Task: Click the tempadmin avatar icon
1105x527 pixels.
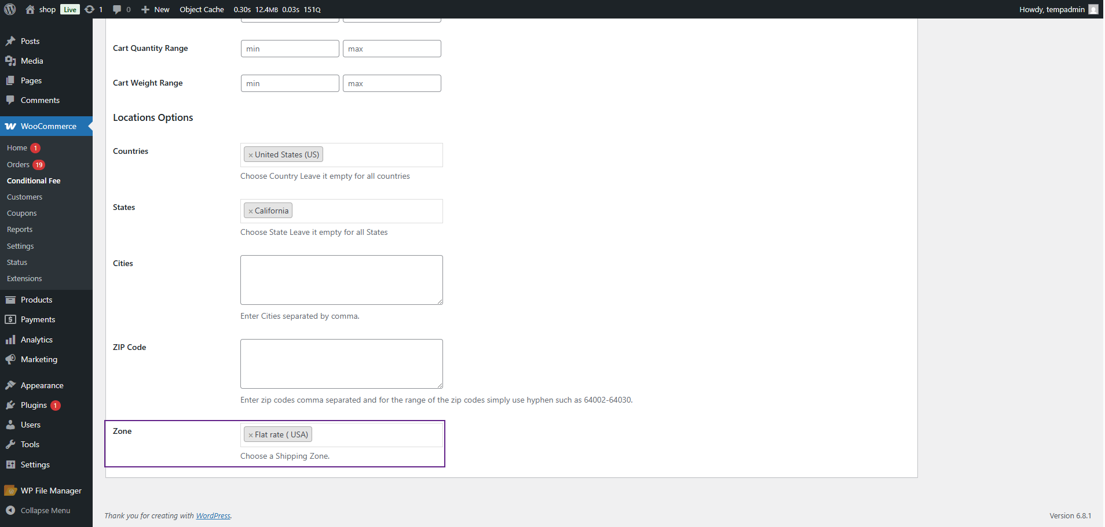Action: (x=1093, y=9)
